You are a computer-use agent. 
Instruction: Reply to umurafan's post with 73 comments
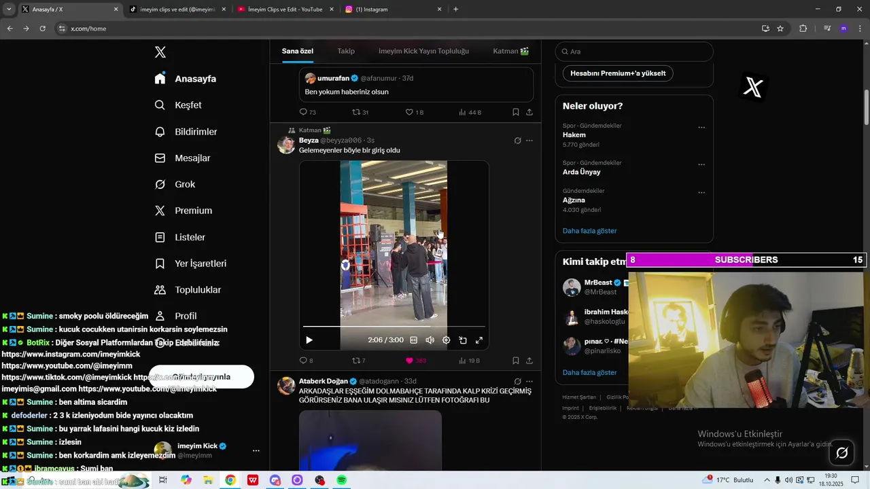click(303, 112)
